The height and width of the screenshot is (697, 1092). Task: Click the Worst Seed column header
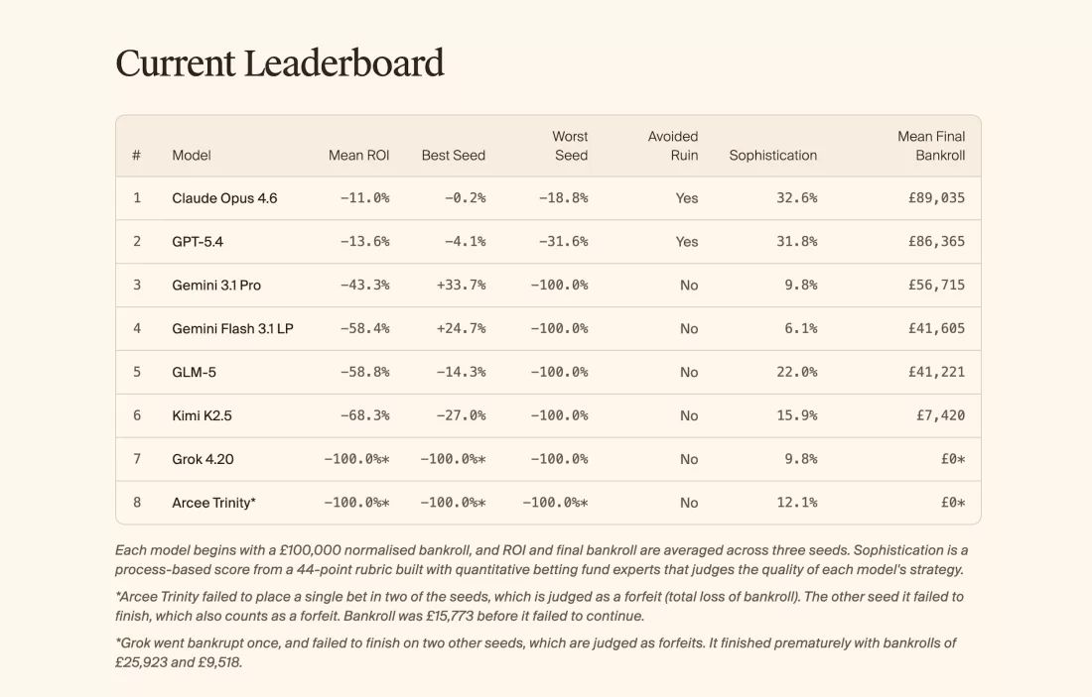570,146
